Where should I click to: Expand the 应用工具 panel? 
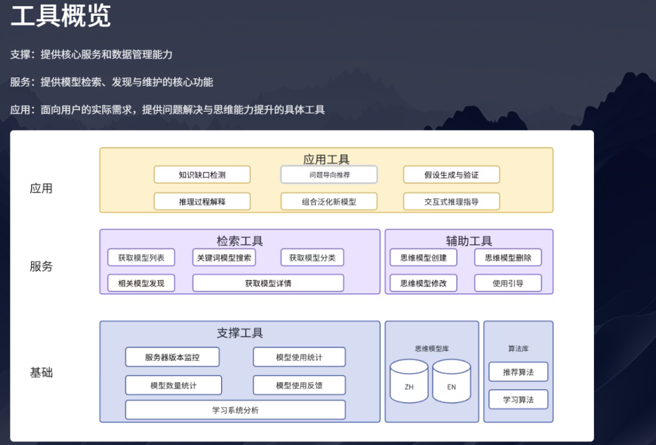[326, 159]
